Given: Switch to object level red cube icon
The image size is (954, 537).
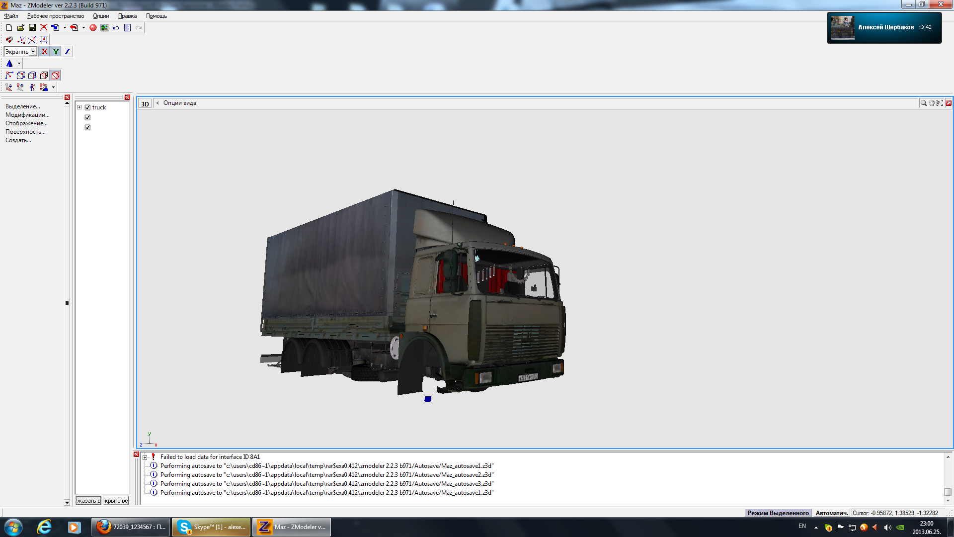Looking at the screenshot, I should pos(56,76).
